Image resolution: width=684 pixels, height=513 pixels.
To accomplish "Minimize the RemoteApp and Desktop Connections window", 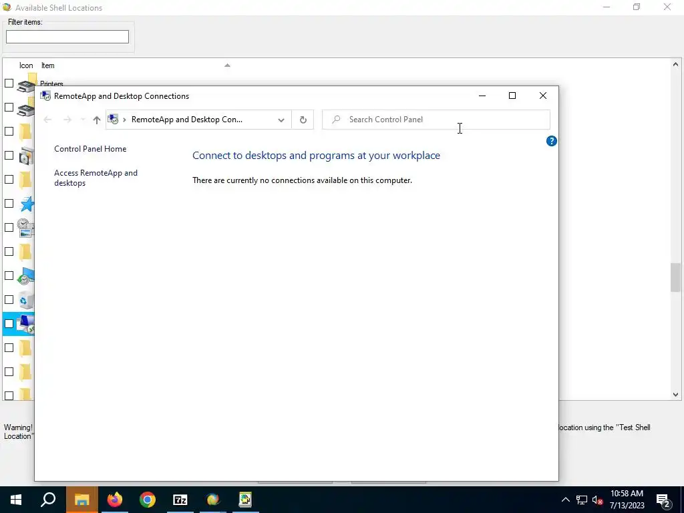I will (482, 96).
